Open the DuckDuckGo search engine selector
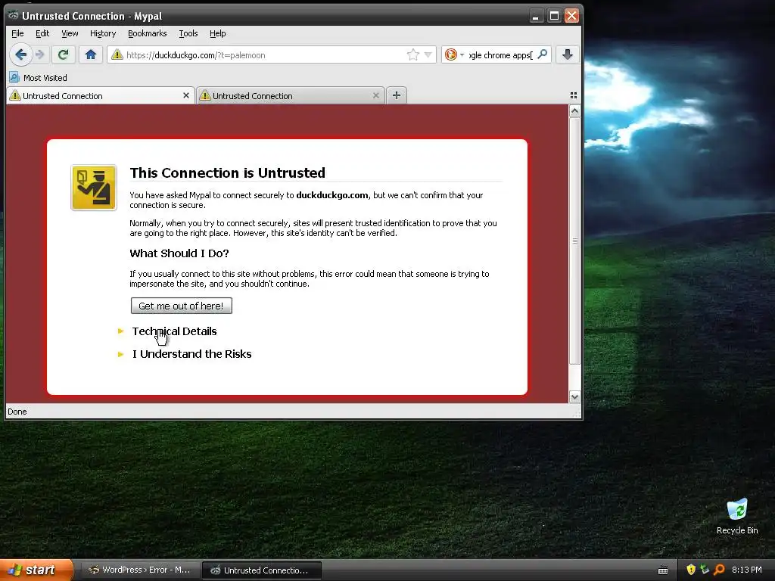Viewport: 775px width, 581px height. [x=454, y=54]
